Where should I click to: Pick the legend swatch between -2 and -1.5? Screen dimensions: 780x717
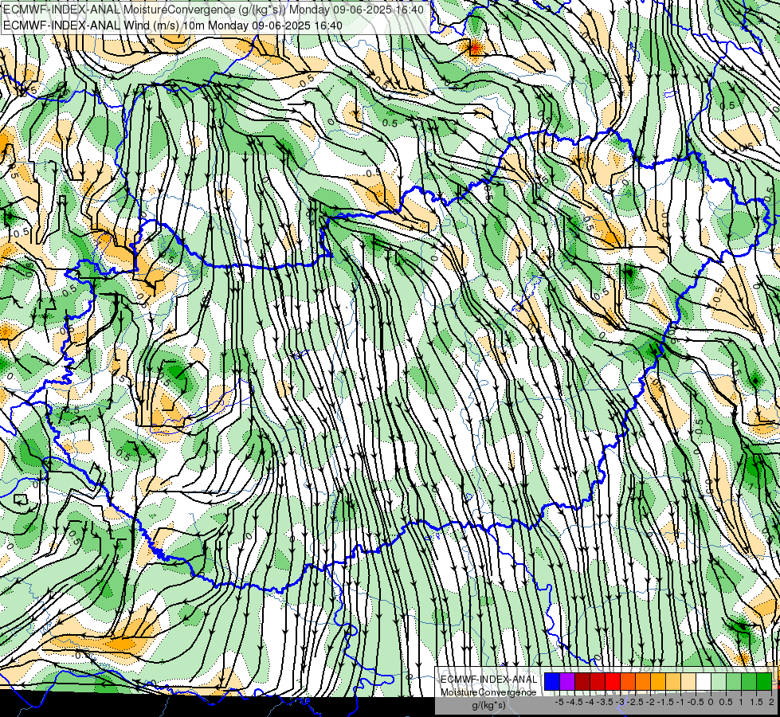click(658, 681)
